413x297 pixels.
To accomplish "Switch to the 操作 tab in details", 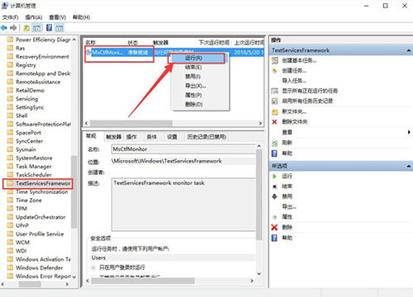I will coord(131,137).
